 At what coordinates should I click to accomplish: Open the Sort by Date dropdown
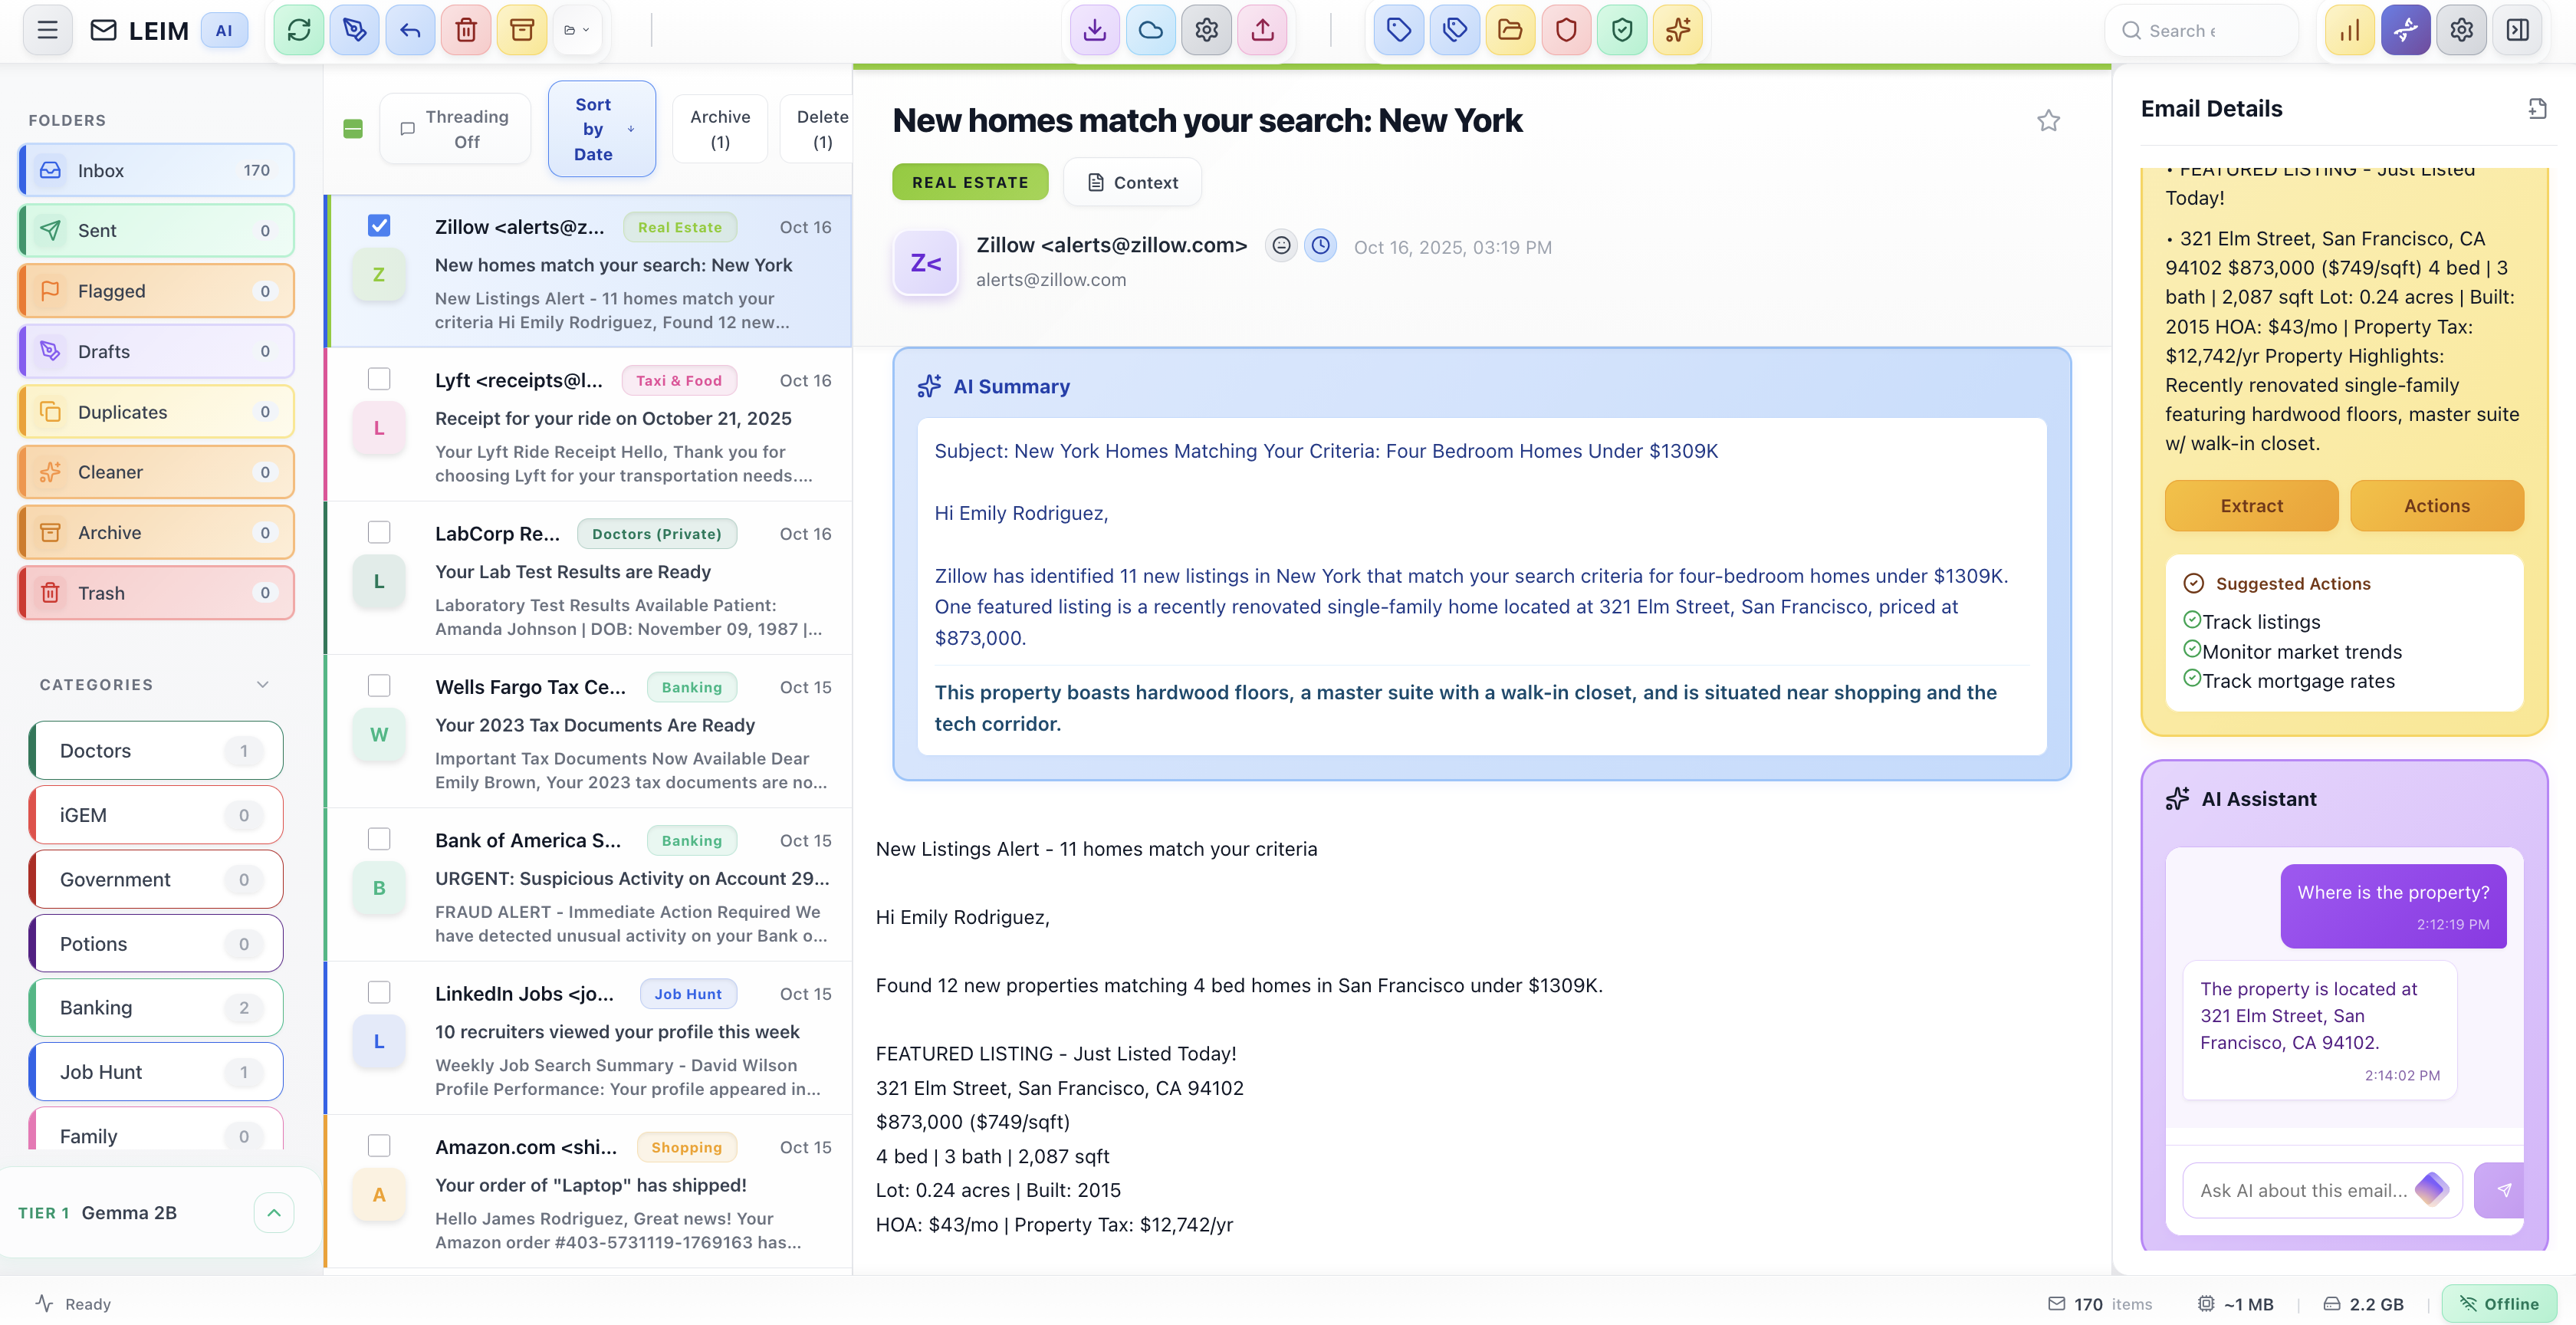point(601,128)
